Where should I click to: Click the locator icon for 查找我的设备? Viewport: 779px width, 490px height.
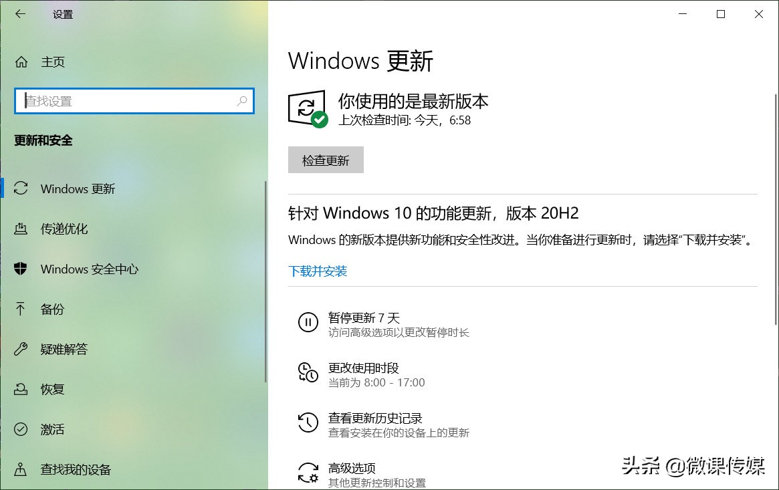coord(20,469)
